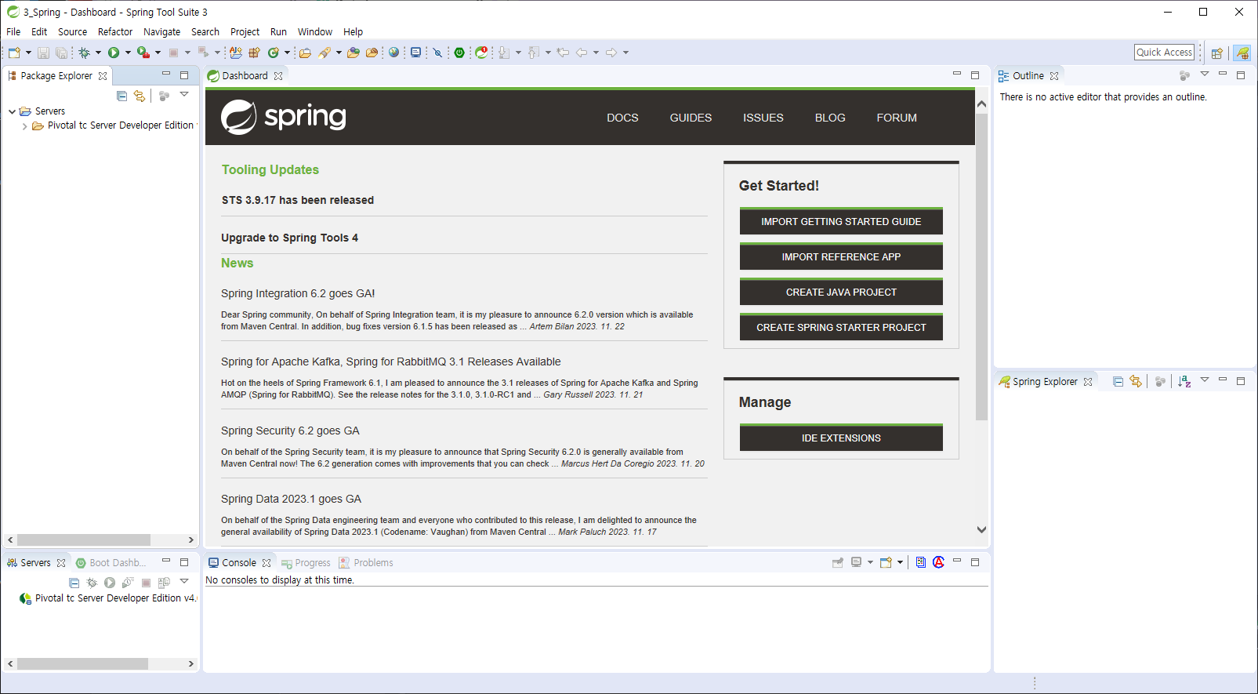This screenshot has height=694, width=1258.
Task: Collapse All in Package Explorer
Action: click(x=121, y=96)
